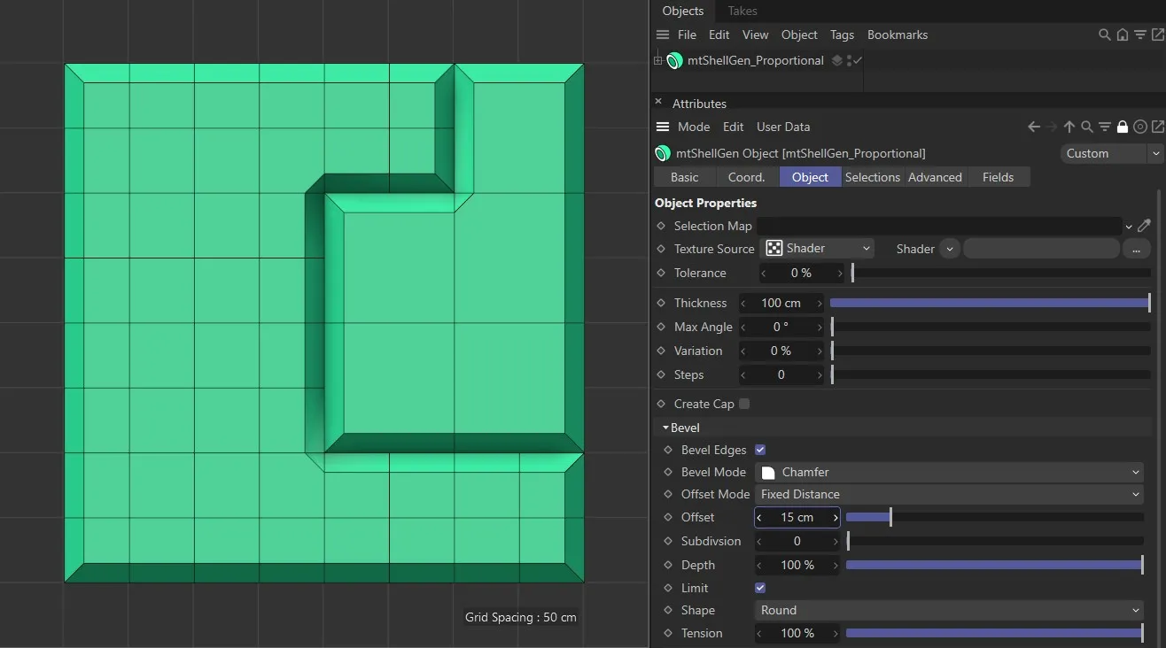Click the up arrow in Attributes toolbar
The height and width of the screenshot is (648, 1166).
[1069, 127]
